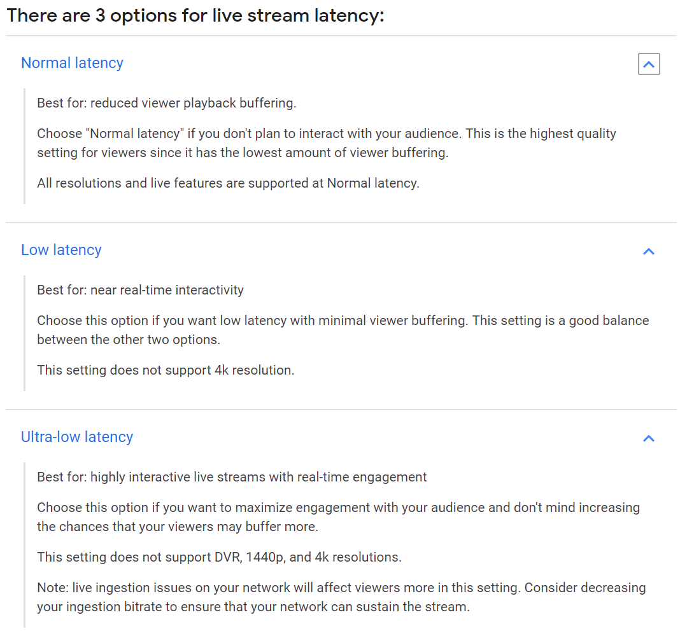The width and height of the screenshot is (694, 636).
Task: Click the vertical bar beside Normal latency details
Action: coord(24,146)
